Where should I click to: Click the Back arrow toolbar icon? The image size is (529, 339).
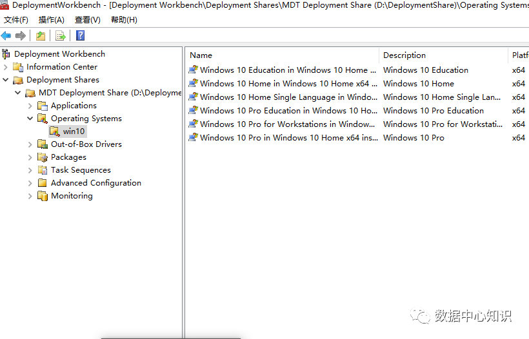click(6, 35)
